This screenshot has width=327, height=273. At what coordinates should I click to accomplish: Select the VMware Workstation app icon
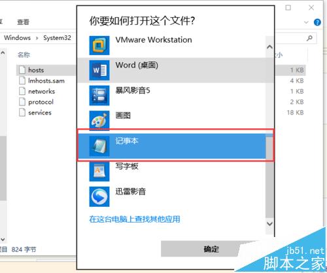[99, 45]
